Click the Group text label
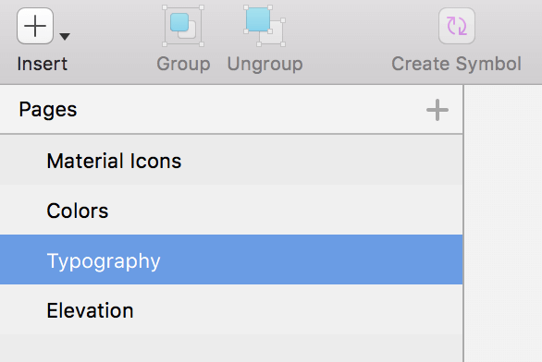The width and height of the screenshot is (542, 362). pos(183,65)
